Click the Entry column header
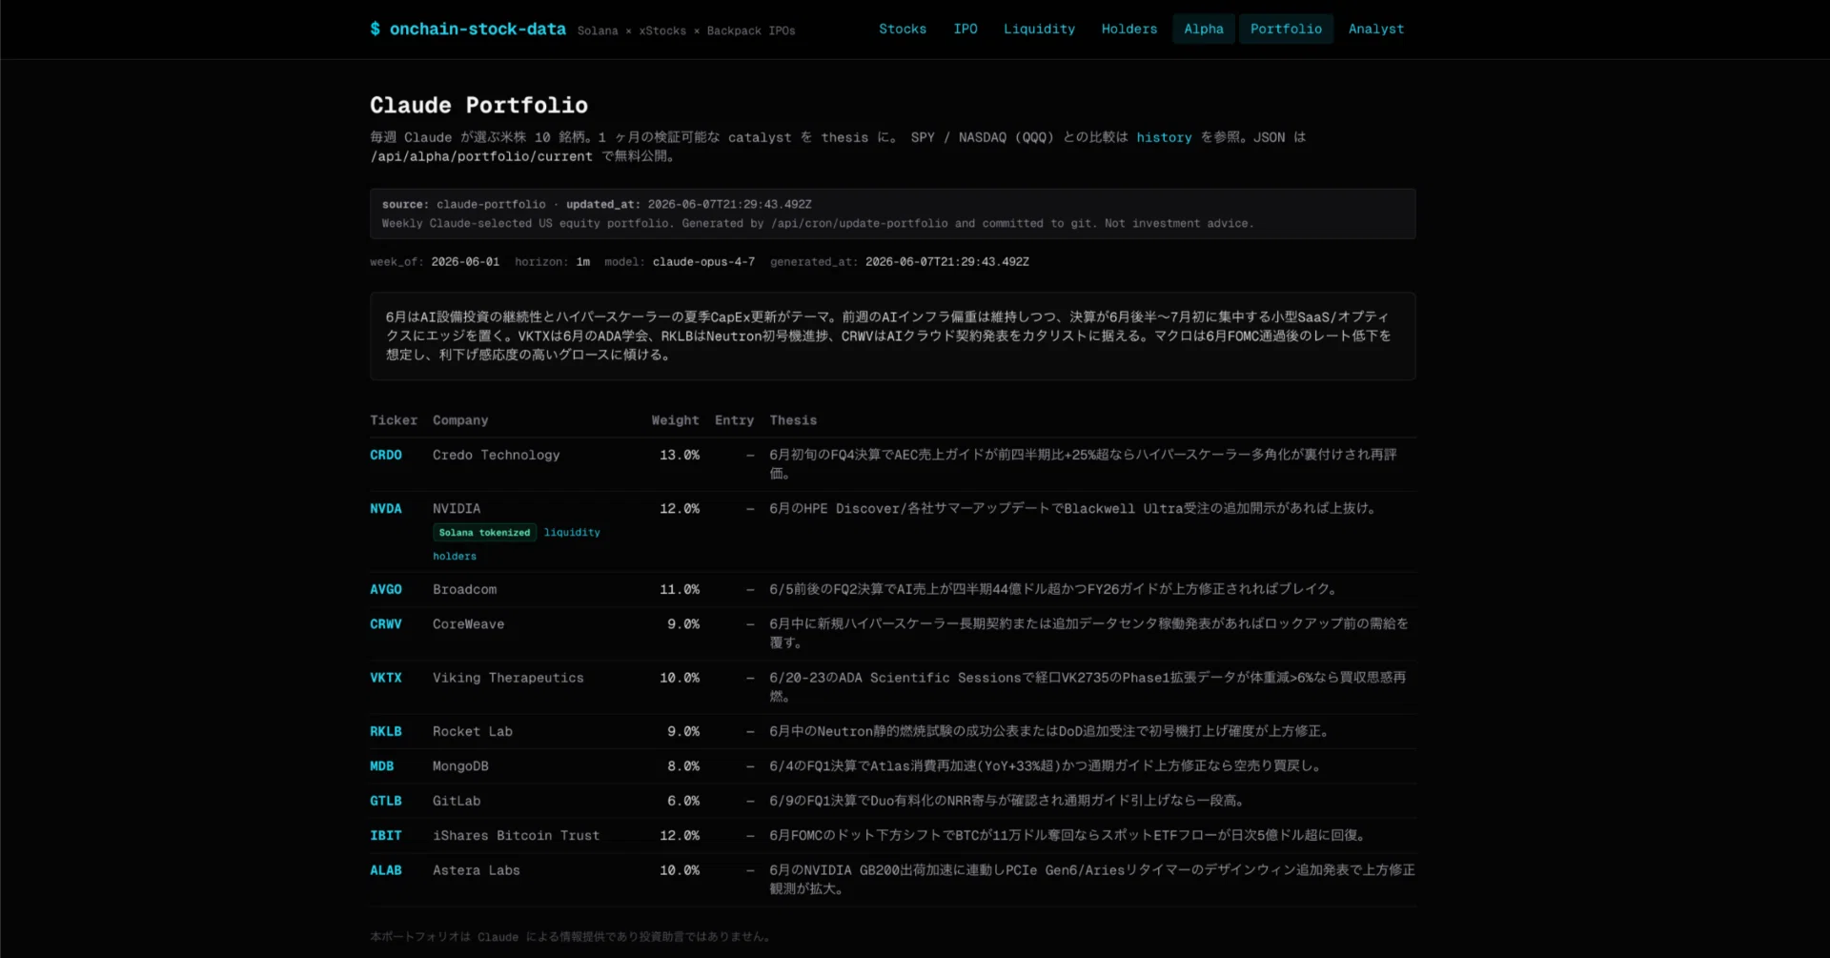 click(734, 420)
